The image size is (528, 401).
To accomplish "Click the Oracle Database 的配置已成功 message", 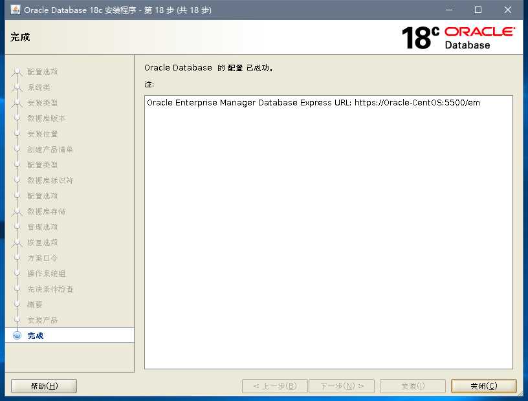I will [x=208, y=68].
